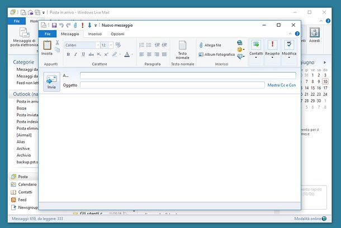Switch to Testo normale plain text
The image size is (341, 228).
(x=182, y=50)
